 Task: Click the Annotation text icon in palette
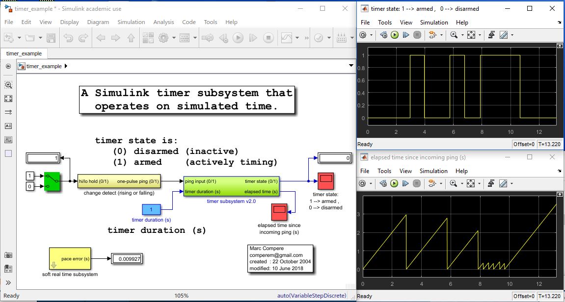8,126
